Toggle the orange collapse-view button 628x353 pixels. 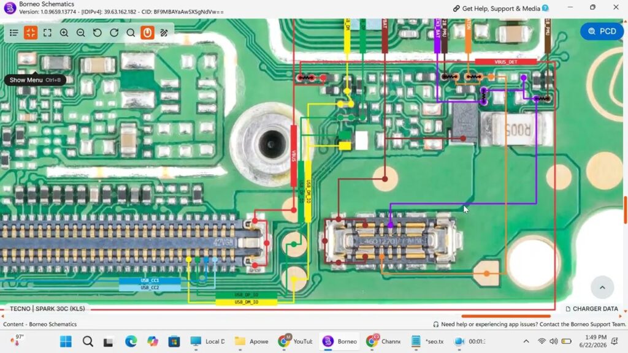31,33
